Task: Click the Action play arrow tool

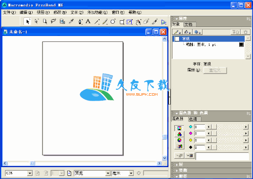Action: point(163,22)
